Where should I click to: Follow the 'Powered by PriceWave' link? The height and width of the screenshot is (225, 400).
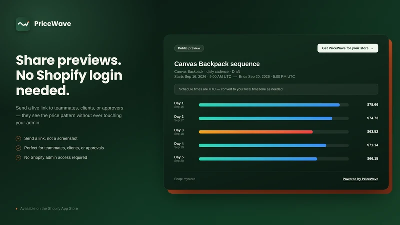click(x=360, y=179)
